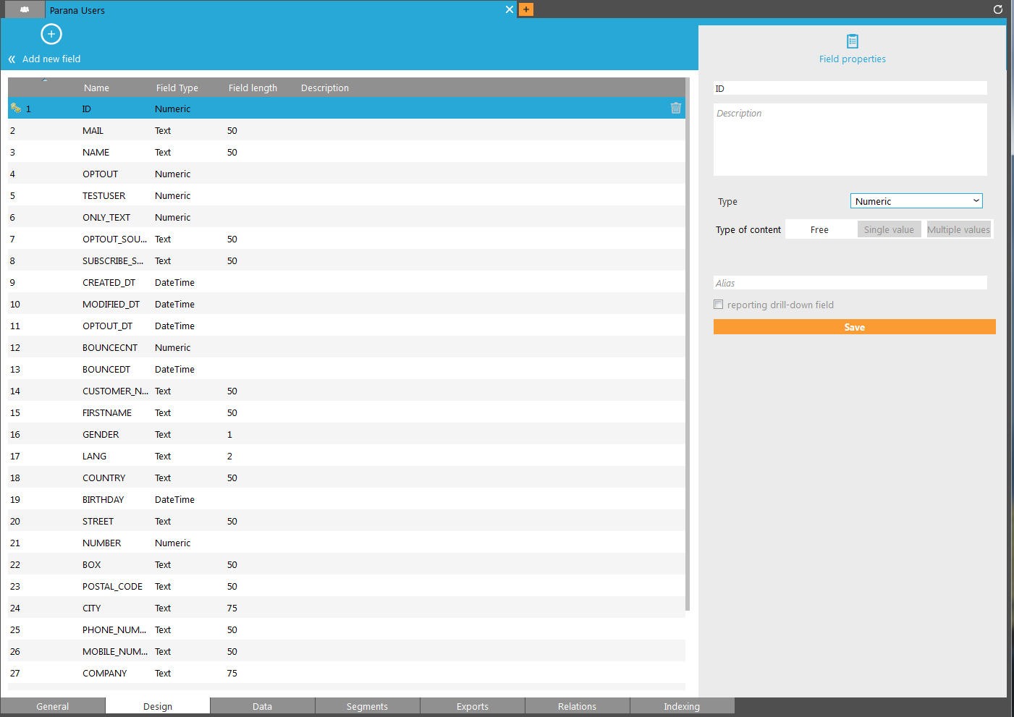Viewport: 1014px width, 717px height.
Task: Click the home icon tab at top left
Action: point(25,9)
